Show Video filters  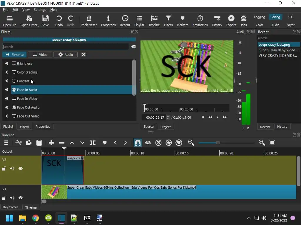point(40,54)
